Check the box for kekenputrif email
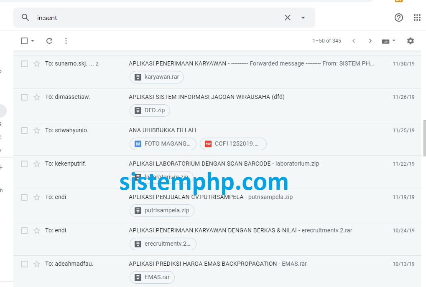Screen dimensions: 426x287 (24, 164)
